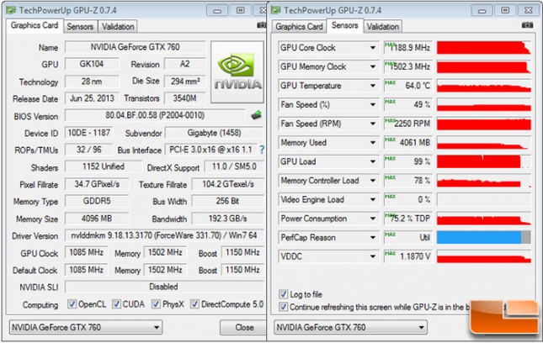Switch to Validation tab in left window
The image size is (543, 343).
tap(118, 27)
